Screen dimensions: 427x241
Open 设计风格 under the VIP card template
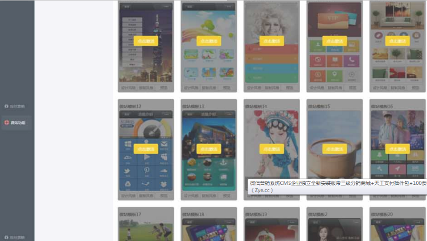pyautogui.click(x=317, y=87)
